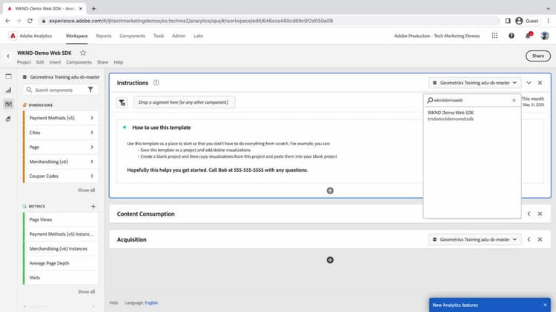556x312 pixels.
Task: Click the info icon next to Instructions
Action: pyautogui.click(x=156, y=82)
